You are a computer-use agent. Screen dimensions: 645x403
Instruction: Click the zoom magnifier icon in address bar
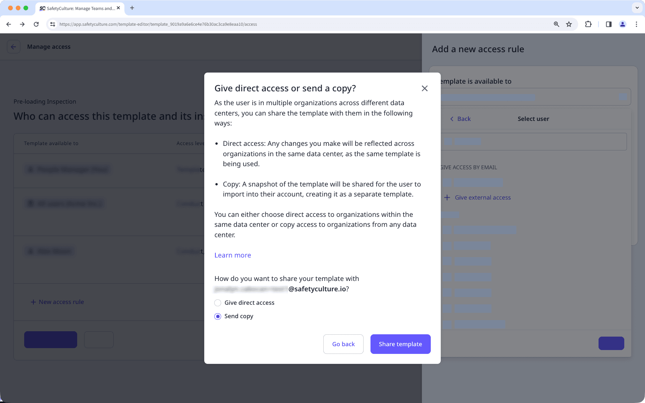556,24
